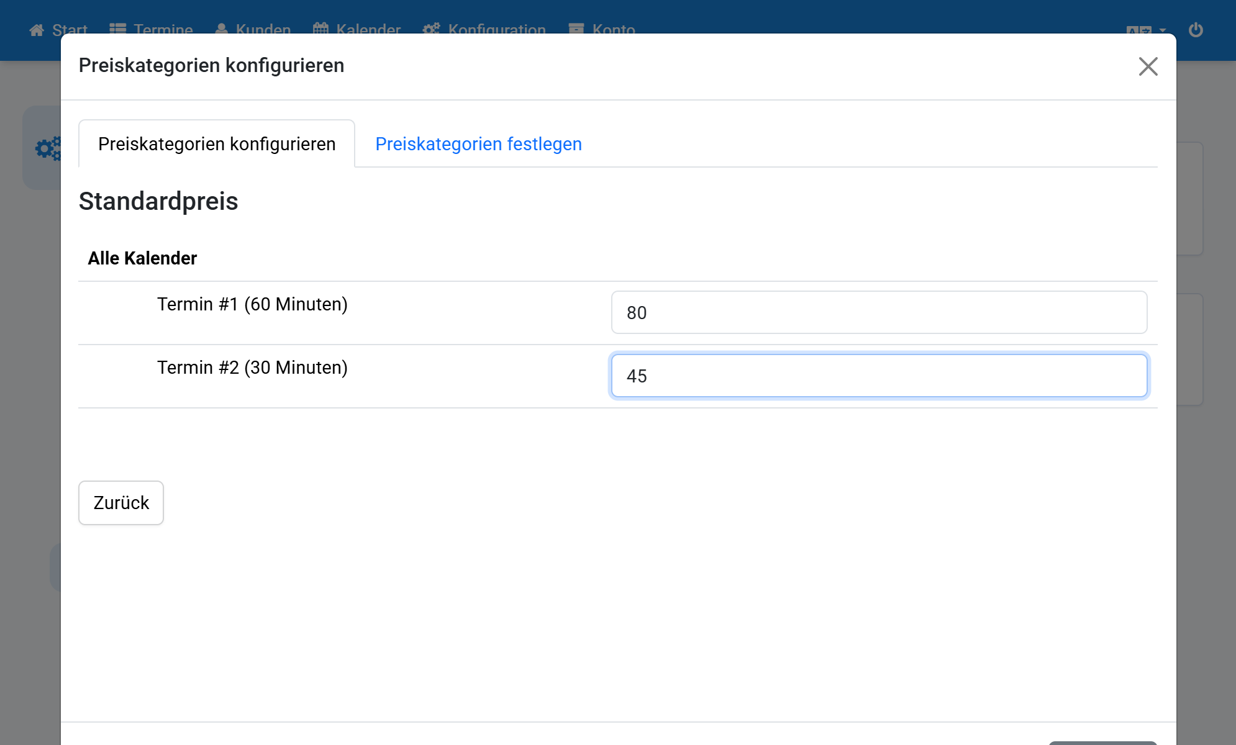Viewport: 1236px width, 745px height.
Task: Click the Konfiguration gears icon in navbar
Action: click(x=431, y=29)
